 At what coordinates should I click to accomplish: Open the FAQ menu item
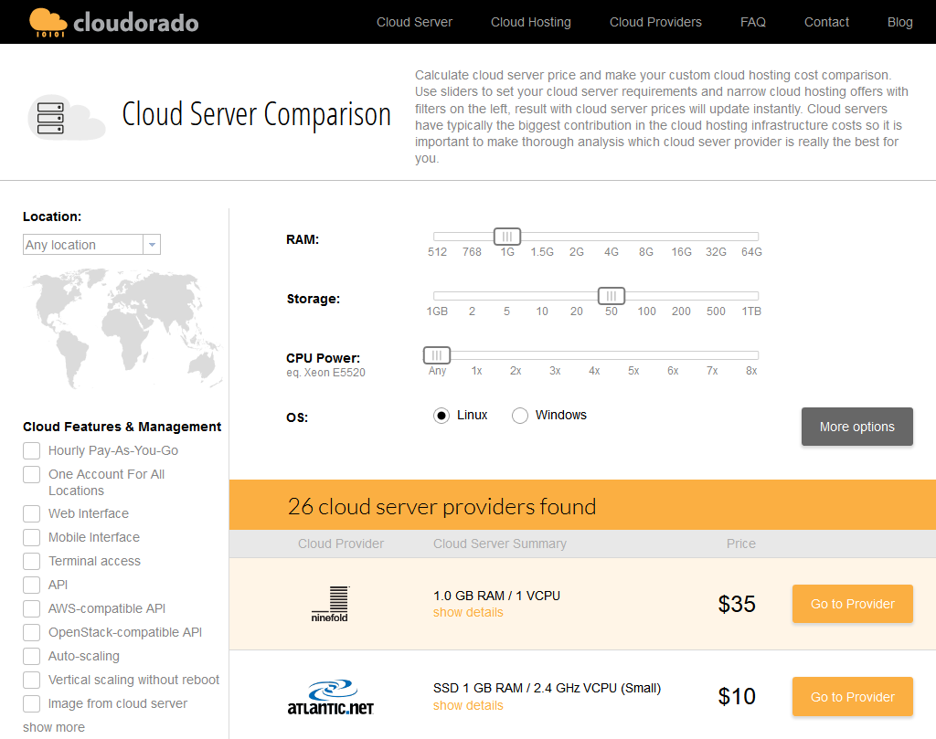coord(753,22)
